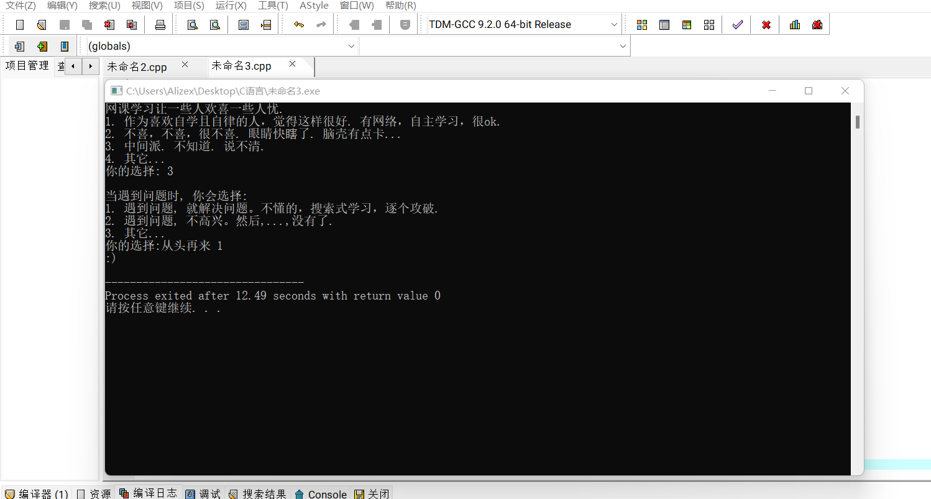
Task: Open the 资源 bottom tab
Action: pos(94,493)
